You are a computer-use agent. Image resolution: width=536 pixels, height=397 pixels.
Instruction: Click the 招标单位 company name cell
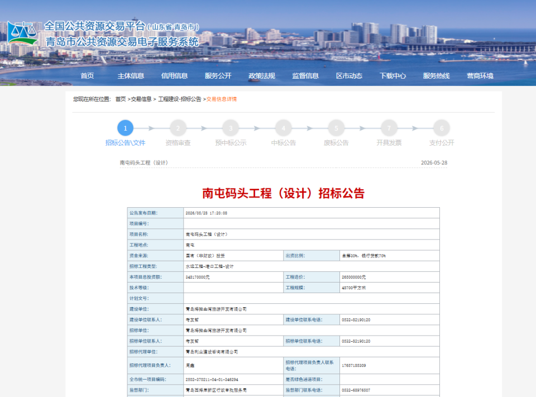[312, 331]
